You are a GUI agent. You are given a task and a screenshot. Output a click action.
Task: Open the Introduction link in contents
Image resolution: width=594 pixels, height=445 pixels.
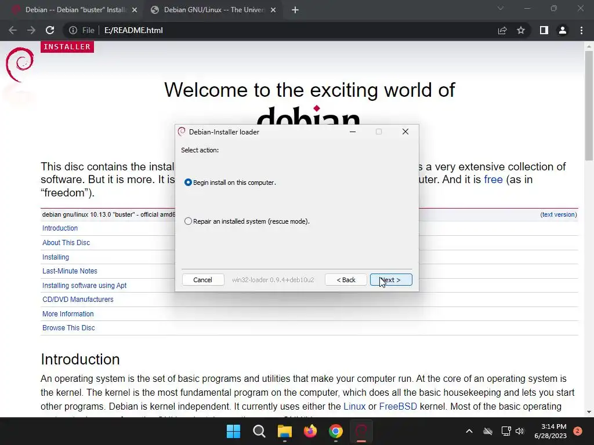60,228
